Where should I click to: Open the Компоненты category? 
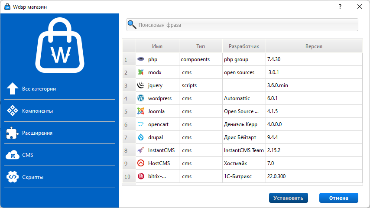60,110
